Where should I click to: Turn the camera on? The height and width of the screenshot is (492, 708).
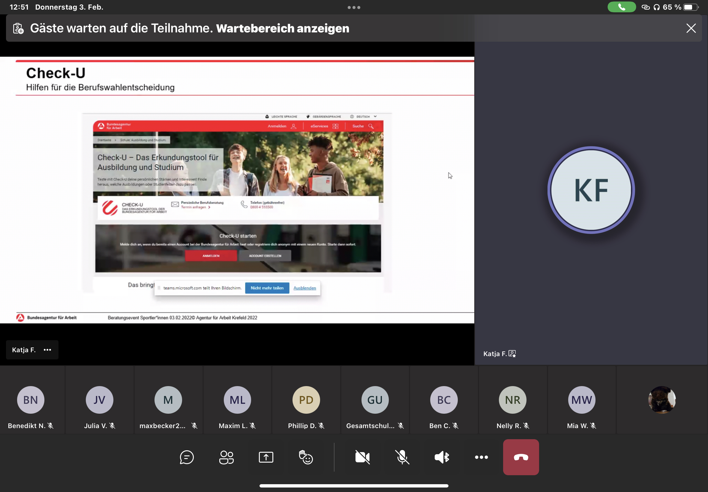pos(362,457)
